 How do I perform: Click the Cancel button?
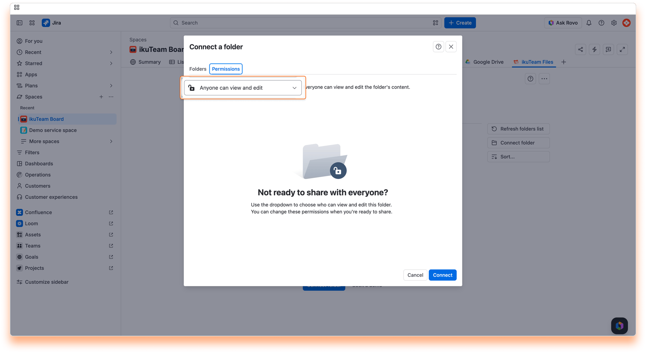[415, 275]
